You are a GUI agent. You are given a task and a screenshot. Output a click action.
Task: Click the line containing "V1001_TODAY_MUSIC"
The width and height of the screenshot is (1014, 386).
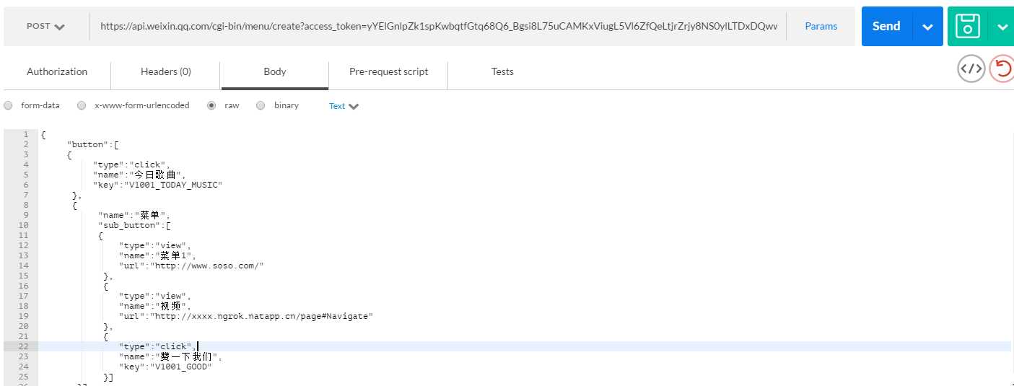[157, 185]
